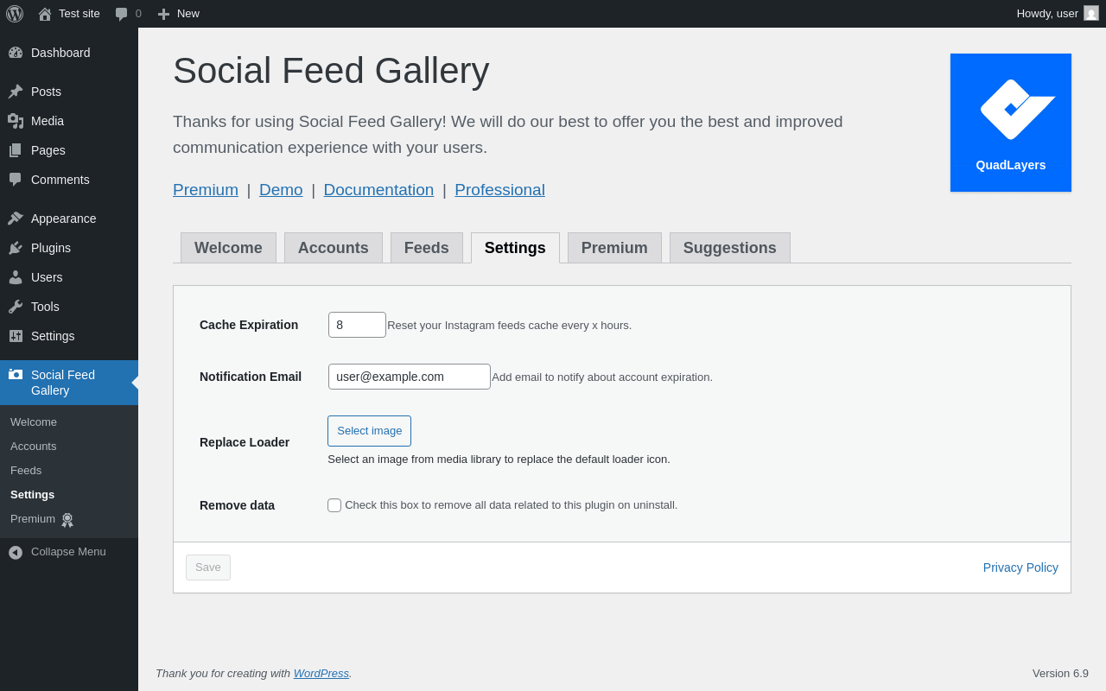Image resolution: width=1106 pixels, height=691 pixels.
Task: Focus the Notification Email field
Action: tap(410, 377)
